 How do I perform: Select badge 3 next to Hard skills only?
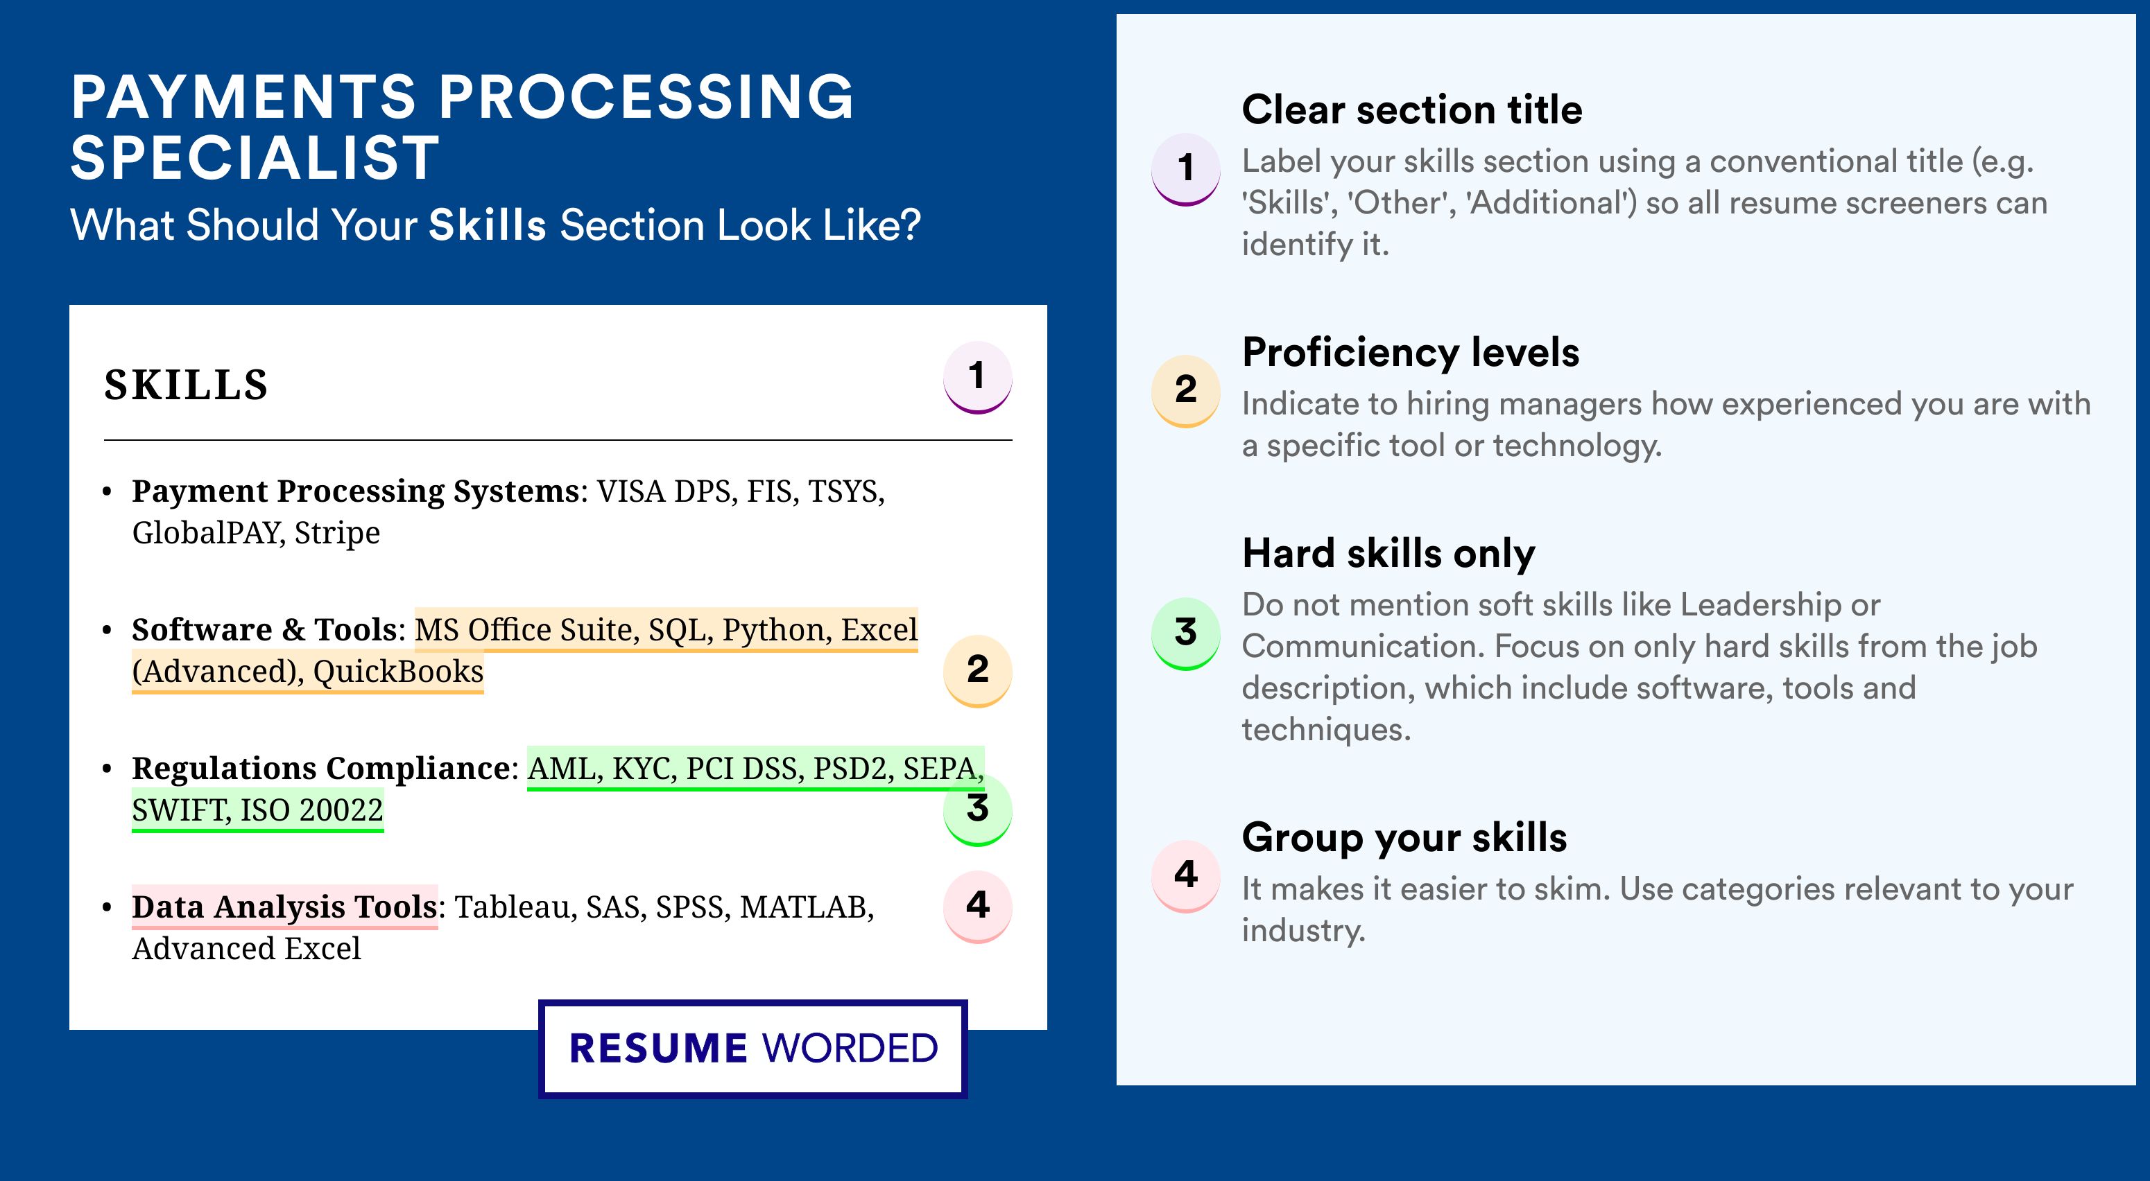(x=1186, y=633)
